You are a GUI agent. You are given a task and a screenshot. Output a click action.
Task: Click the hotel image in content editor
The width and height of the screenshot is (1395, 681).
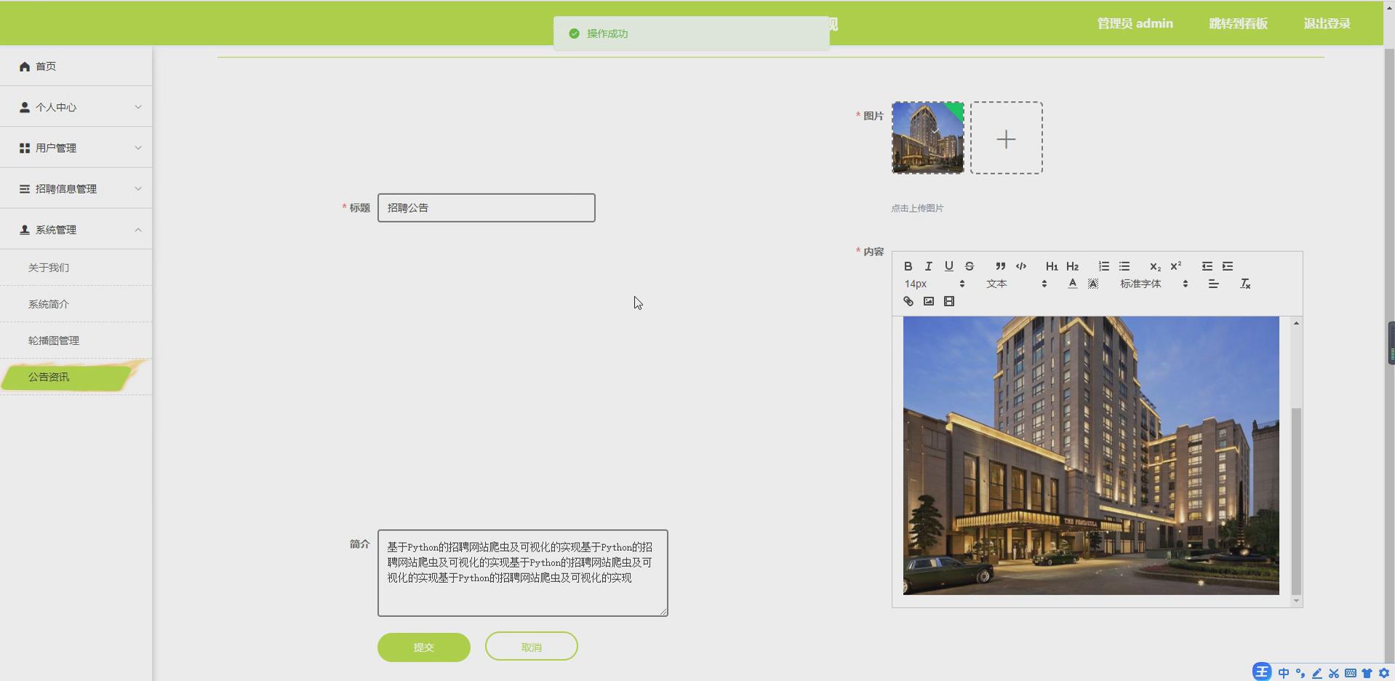(1091, 455)
